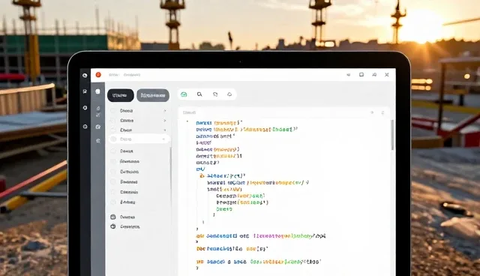480x276 pixels.
Task: Expand the first list item's chevron arrow
Action: (165, 110)
